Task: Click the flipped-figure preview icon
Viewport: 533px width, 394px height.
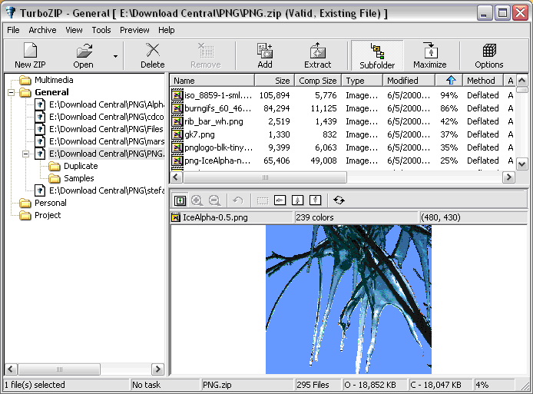Action: tap(297, 200)
